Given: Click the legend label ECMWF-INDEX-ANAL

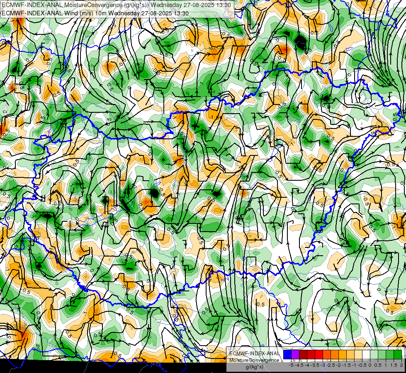Looking at the screenshot, I should tap(254, 354).
